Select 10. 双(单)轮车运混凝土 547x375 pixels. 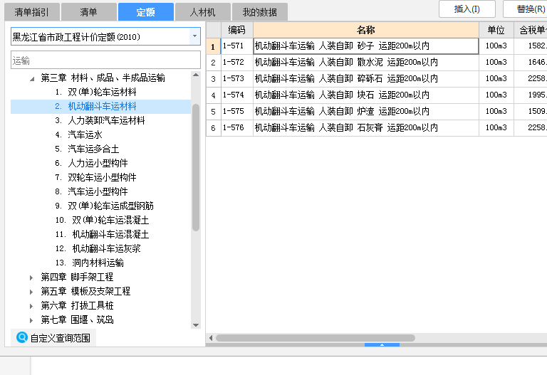(x=103, y=221)
